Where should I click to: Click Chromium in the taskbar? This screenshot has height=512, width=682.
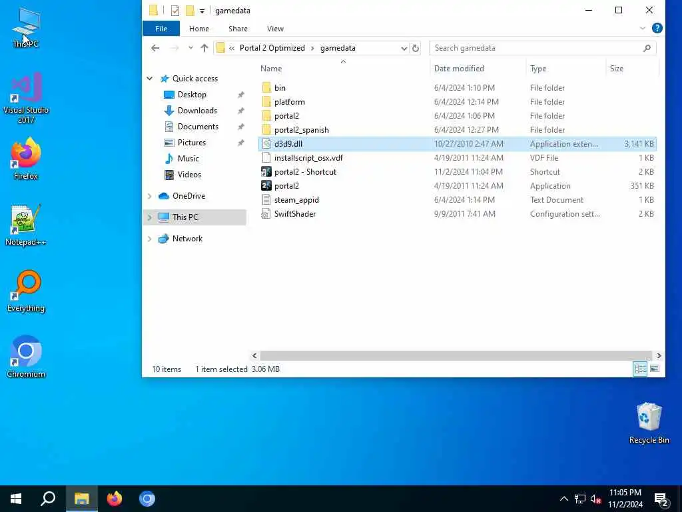(x=147, y=499)
